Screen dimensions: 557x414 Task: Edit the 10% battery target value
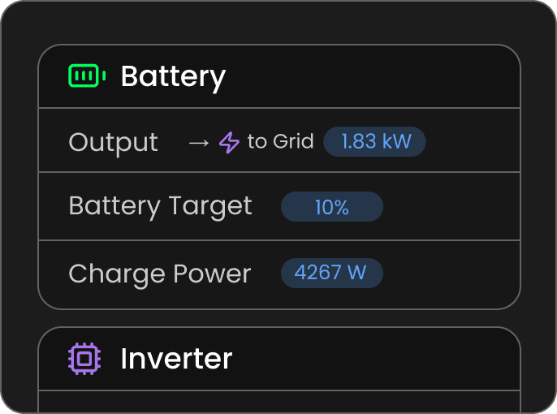pyautogui.click(x=331, y=207)
